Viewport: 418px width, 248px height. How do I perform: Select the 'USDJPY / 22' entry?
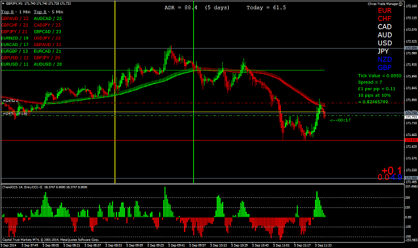(x=47, y=38)
